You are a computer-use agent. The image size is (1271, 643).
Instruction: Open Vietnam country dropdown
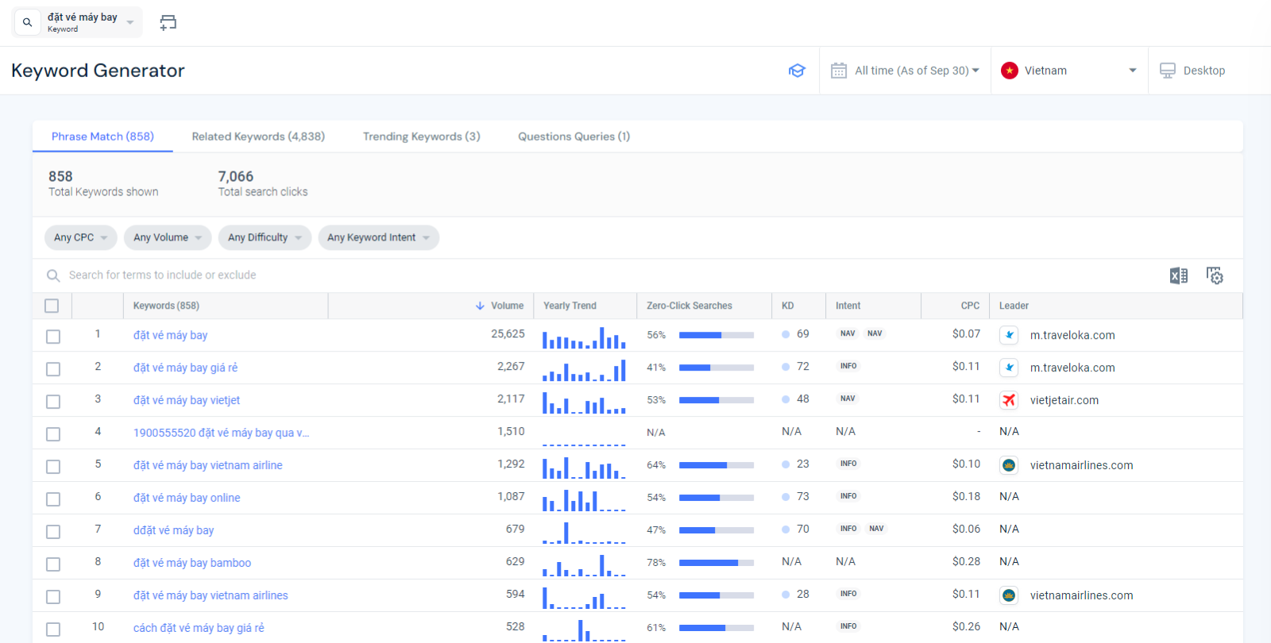[x=1069, y=71]
